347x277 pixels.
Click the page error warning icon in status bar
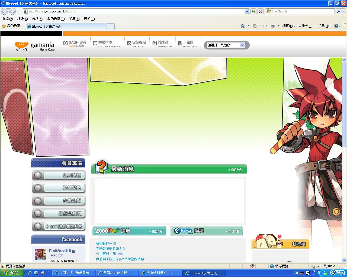coord(3,266)
